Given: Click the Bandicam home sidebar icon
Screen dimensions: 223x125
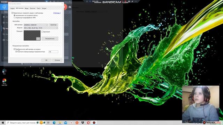Looking at the screenshot, I should click(x=4, y=17).
